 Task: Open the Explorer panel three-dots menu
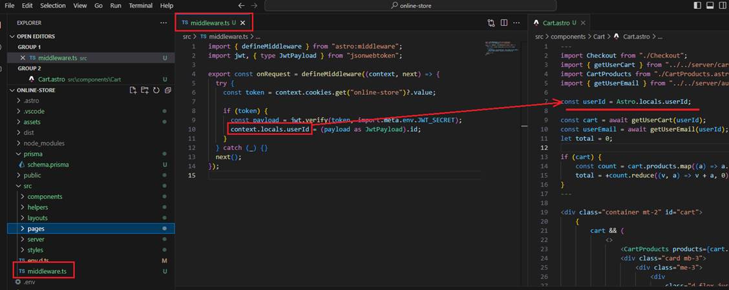(x=164, y=23)
